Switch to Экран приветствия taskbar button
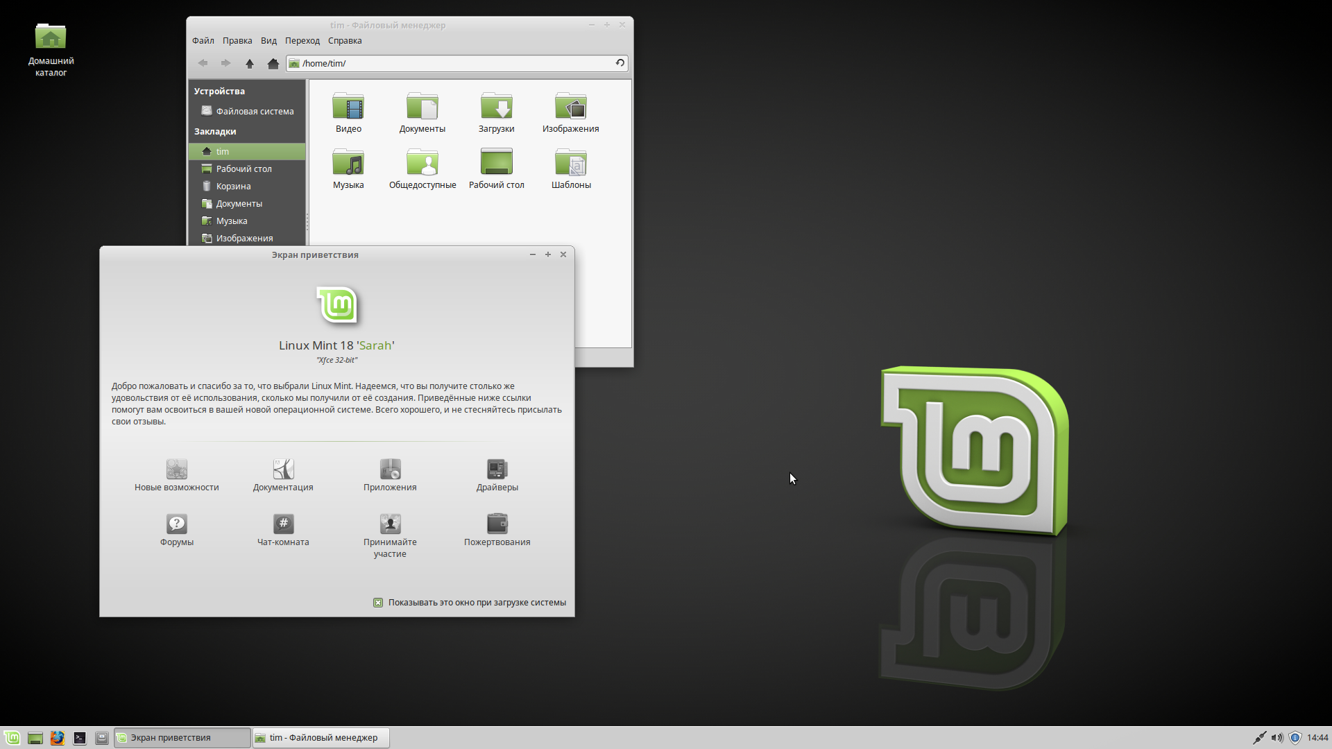Viewport: 1332px width, 749px height. click(x=182, y=738)
